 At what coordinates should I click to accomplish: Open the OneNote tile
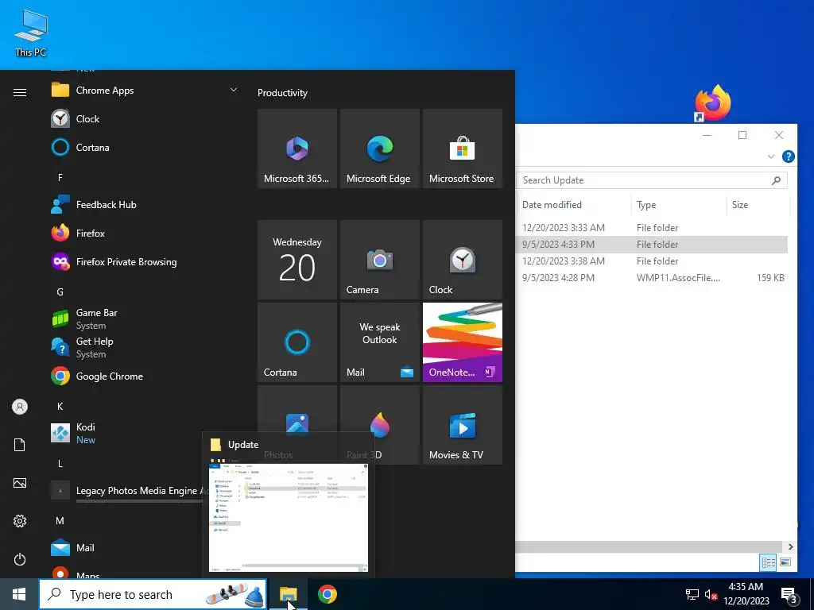[x=462, y=342]
